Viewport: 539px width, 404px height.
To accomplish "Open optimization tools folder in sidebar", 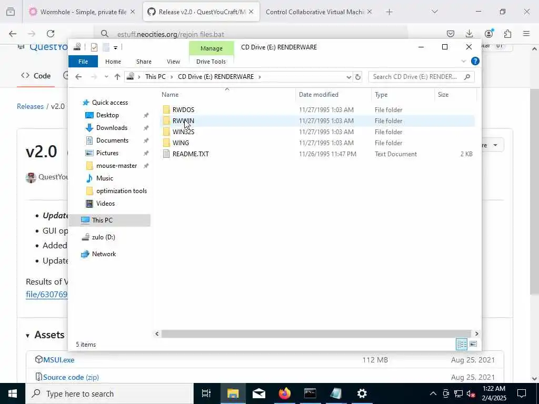I will [x=122, y=190].
